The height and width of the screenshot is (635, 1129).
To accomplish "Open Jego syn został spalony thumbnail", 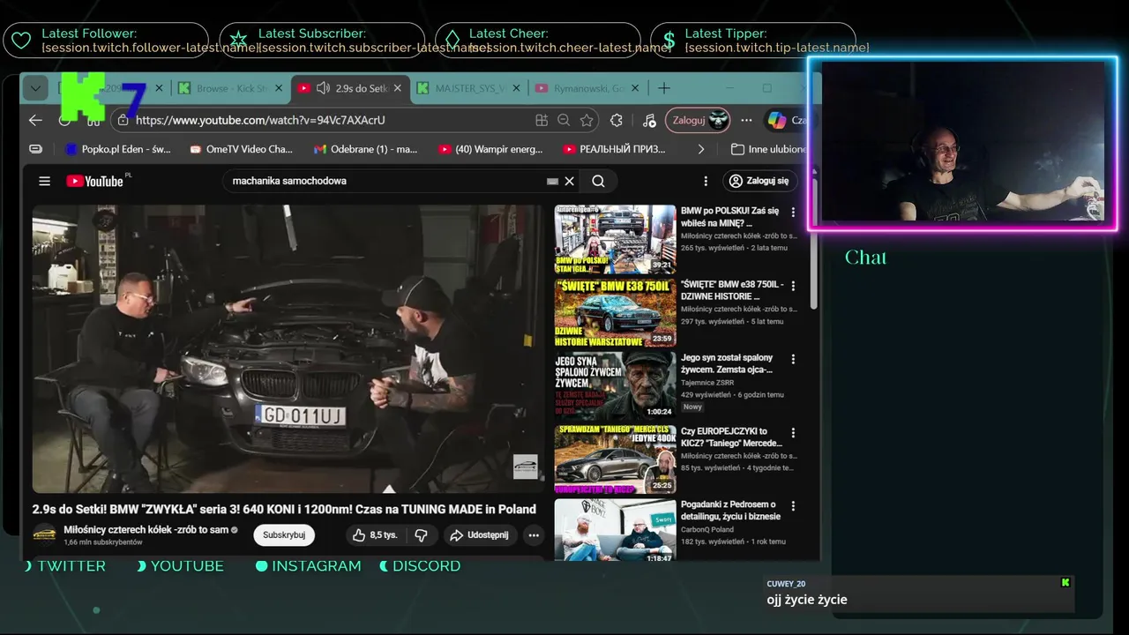I will coord(615,386).
